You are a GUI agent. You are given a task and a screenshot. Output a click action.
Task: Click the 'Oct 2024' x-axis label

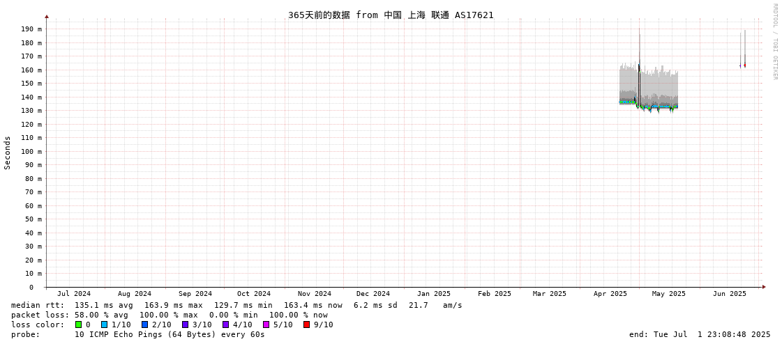pos(254,294)
